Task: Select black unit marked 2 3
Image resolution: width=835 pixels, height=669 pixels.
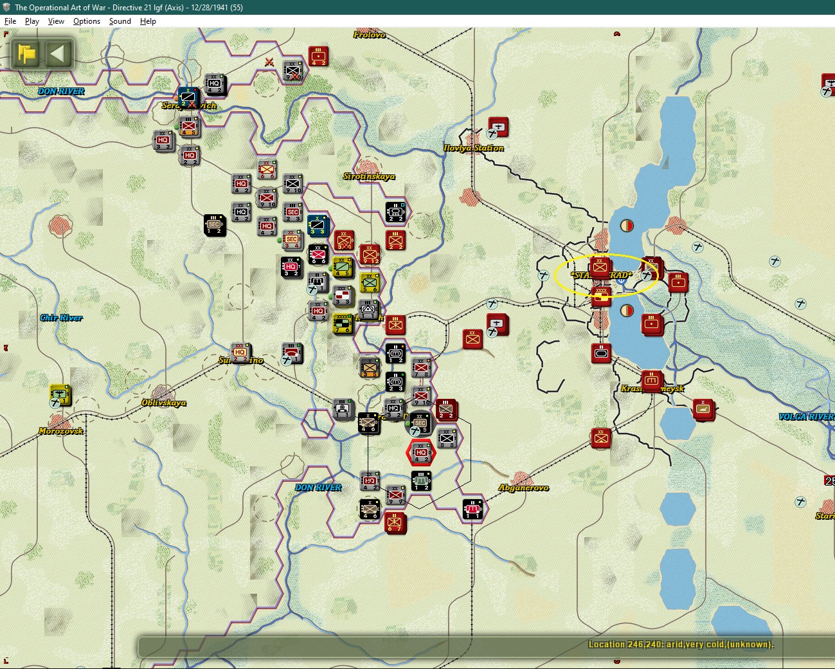Action: click(395, 381)
